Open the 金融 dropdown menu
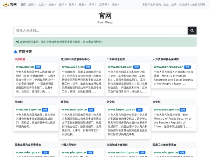The width and height of the screenshot is (210, 157). 52,5
